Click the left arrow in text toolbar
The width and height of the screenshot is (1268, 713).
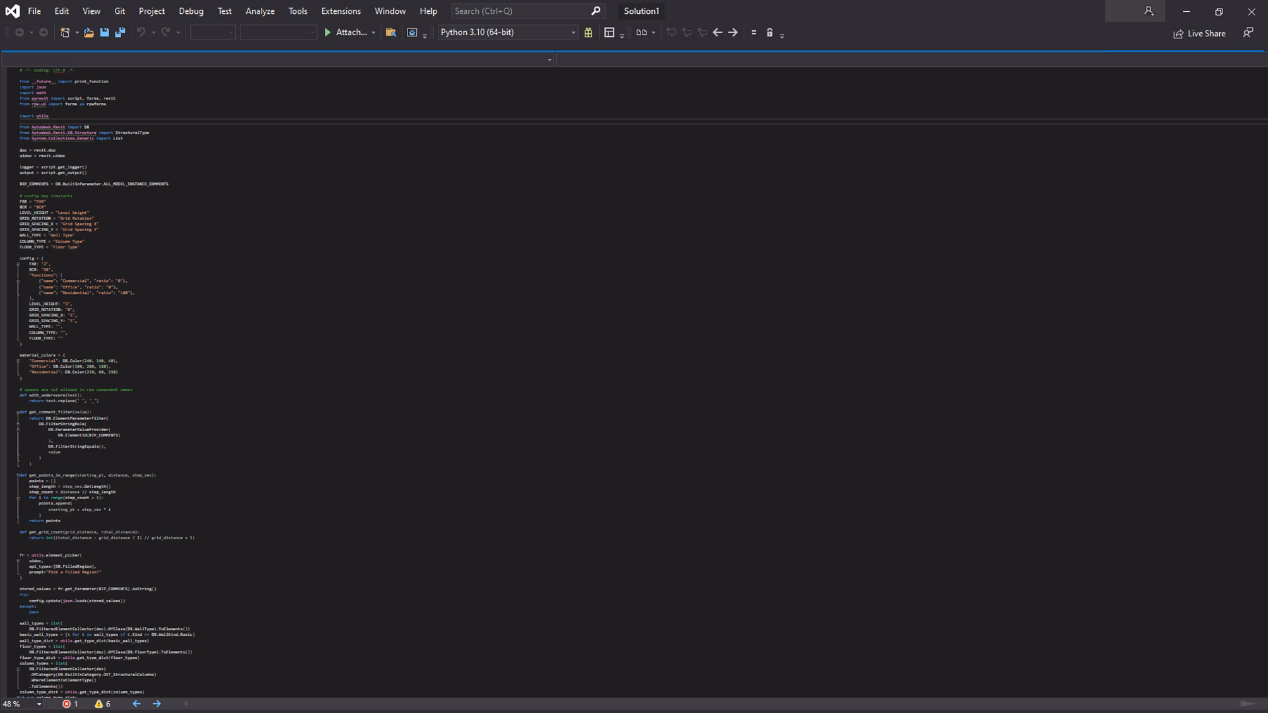click(717, 32)
